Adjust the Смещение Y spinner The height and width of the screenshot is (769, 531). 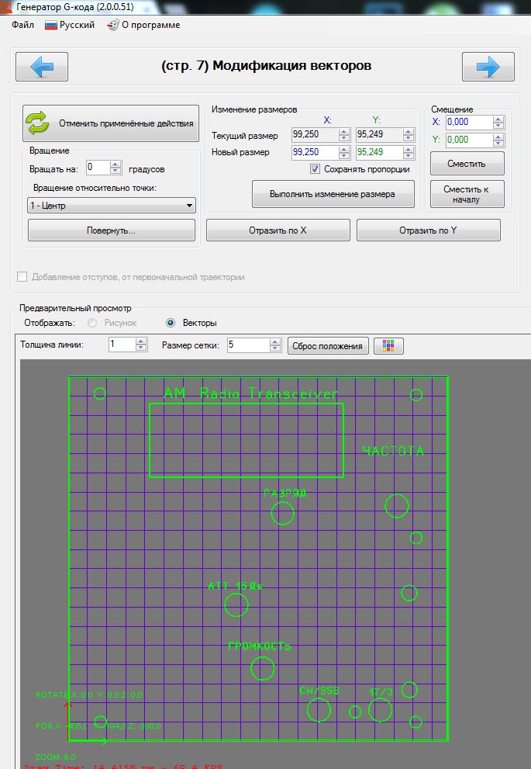point(498,140)
